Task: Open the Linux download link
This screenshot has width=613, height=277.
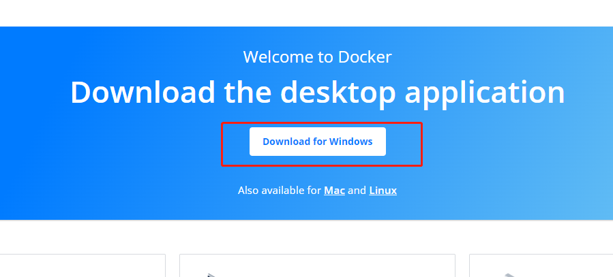Action: tap(383, 191)
